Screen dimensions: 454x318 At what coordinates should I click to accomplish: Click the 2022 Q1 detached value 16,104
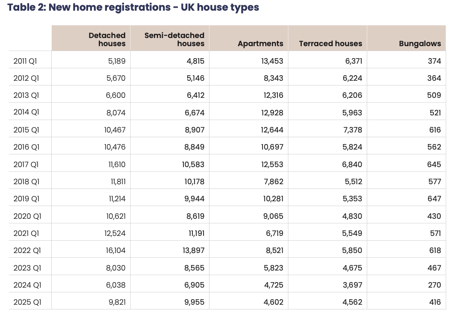point(115,250)
